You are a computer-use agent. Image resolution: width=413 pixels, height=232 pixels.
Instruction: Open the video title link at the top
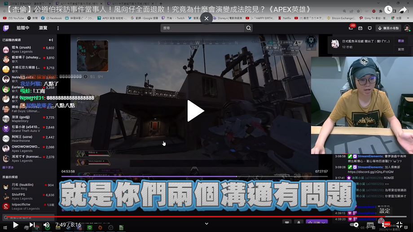coord(159,10)
